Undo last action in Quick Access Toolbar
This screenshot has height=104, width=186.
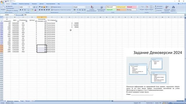[x=8, y=1]
